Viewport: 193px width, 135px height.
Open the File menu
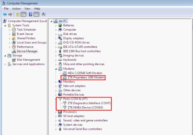6,8
